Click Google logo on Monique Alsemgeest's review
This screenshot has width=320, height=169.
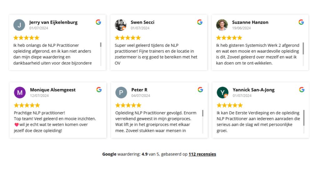(99, 90)
